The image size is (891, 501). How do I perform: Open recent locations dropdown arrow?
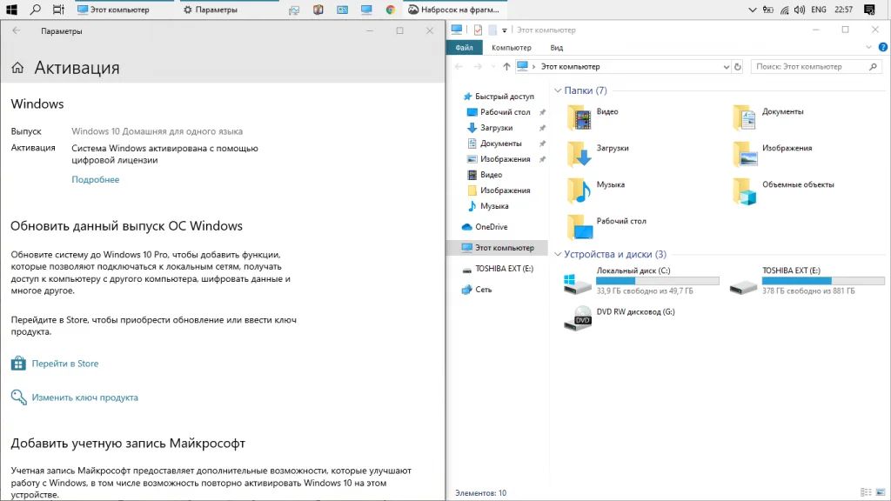[x=492, y=66]
